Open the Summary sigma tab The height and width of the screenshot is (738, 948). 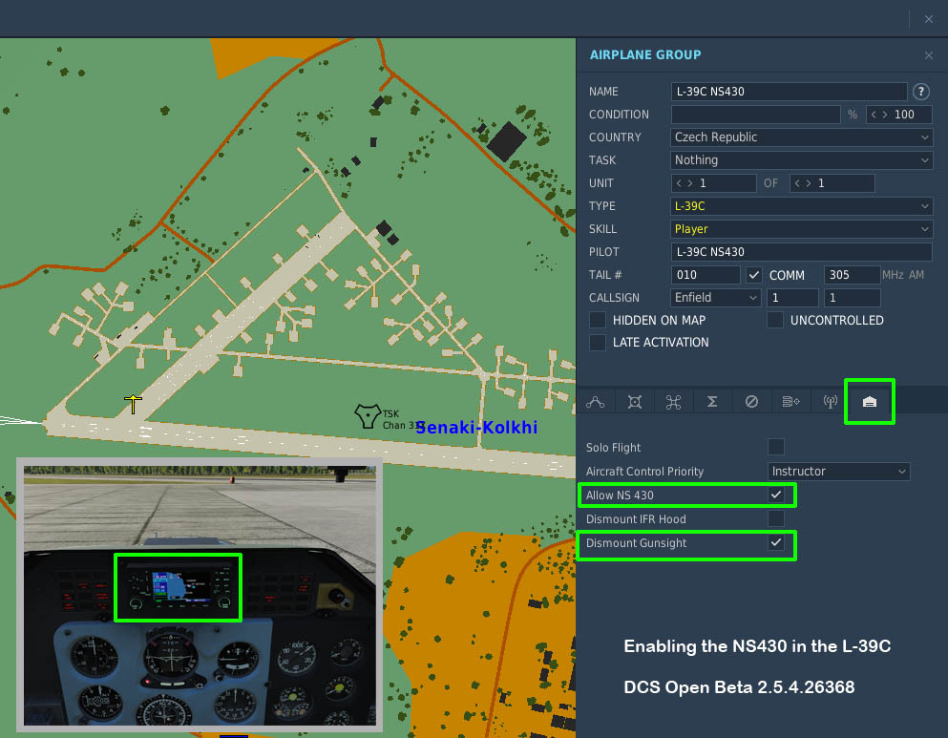(x=712, y=402)
